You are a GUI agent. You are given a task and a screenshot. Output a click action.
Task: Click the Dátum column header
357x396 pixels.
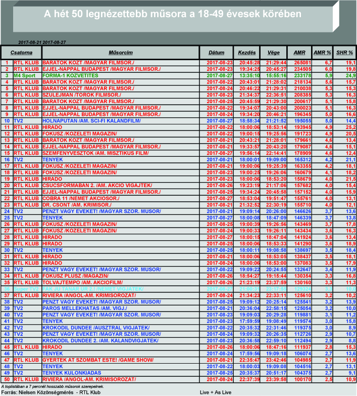(216, 53)
